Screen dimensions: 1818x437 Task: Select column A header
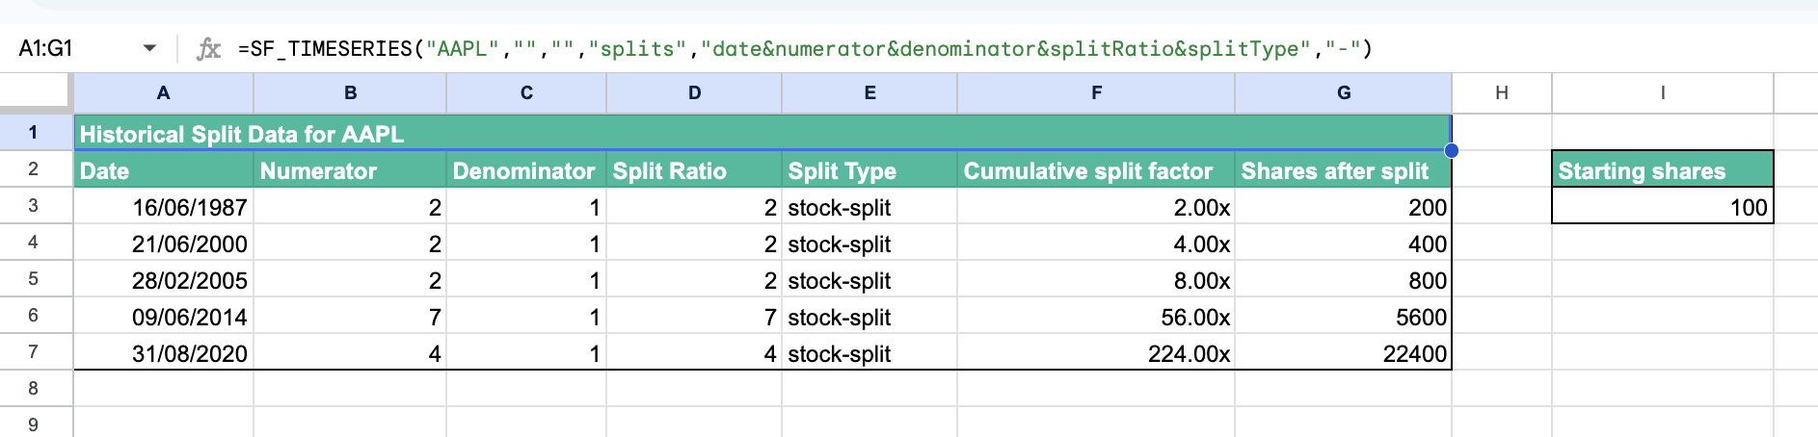tap(164, 93)
